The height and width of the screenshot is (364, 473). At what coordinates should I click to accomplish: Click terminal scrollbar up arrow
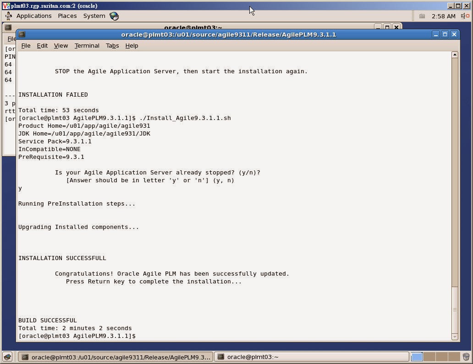coord(455,54)
